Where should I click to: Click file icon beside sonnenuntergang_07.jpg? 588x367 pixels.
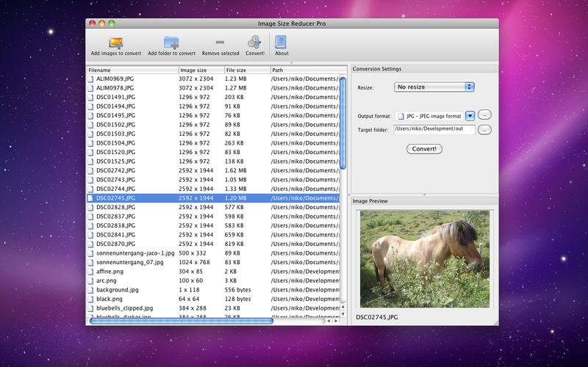90,263
